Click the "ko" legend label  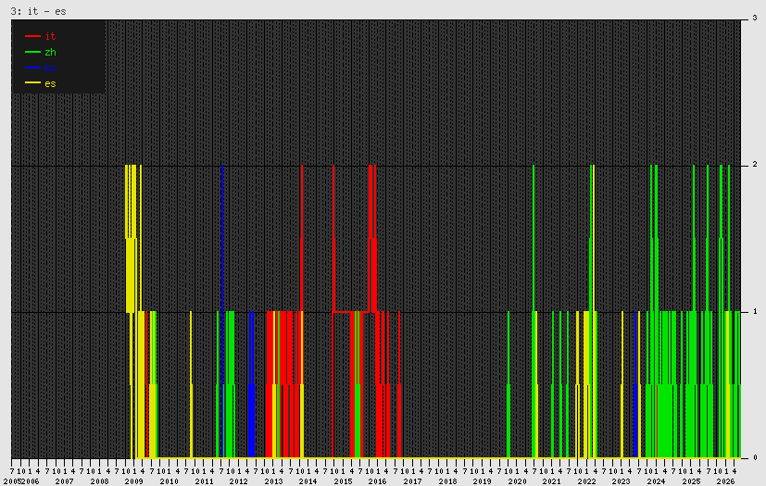(50, 68)
